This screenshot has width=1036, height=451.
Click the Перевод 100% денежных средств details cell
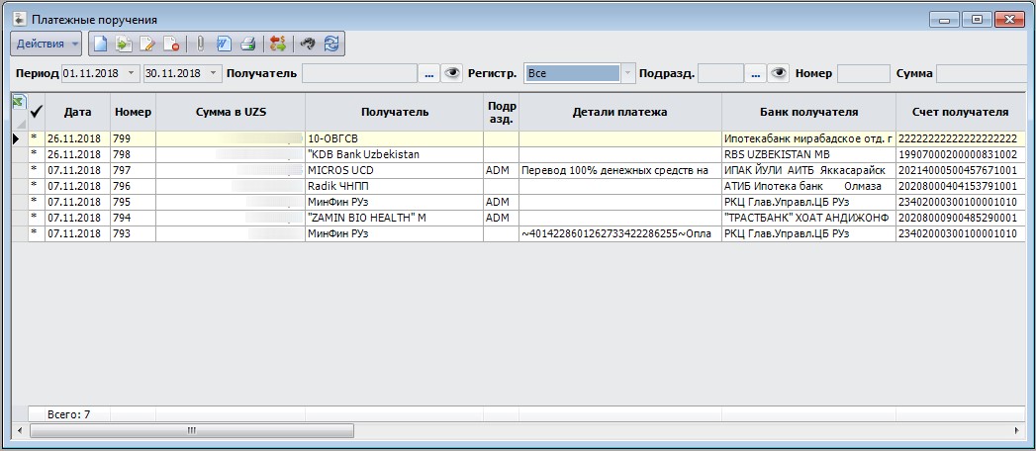[x=620, y=170]
